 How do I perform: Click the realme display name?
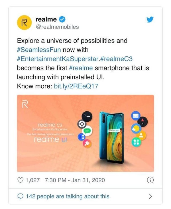(x=46, y=19)
